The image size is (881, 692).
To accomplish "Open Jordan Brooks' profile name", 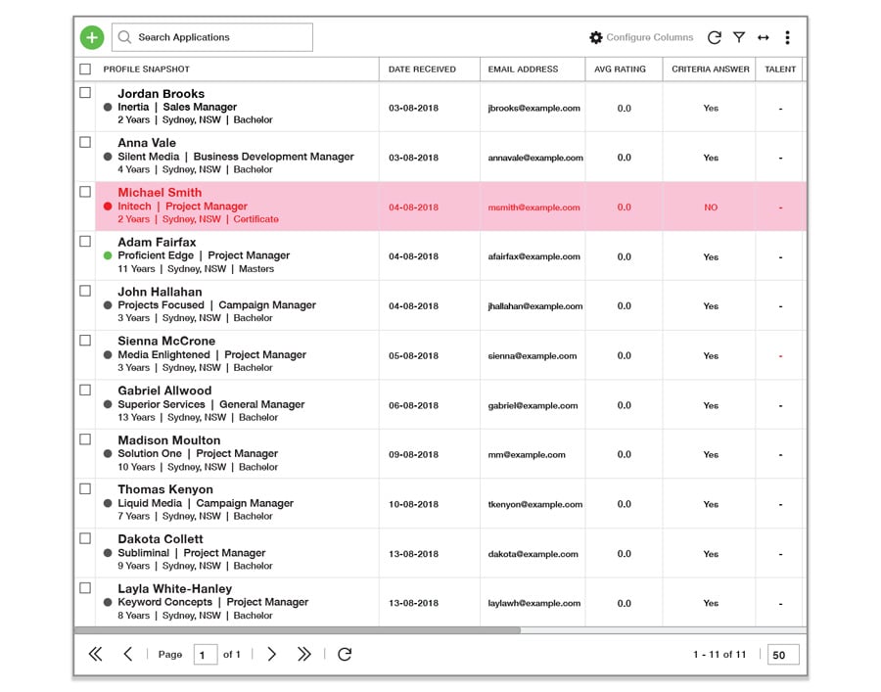I will (x=161, y=94).
